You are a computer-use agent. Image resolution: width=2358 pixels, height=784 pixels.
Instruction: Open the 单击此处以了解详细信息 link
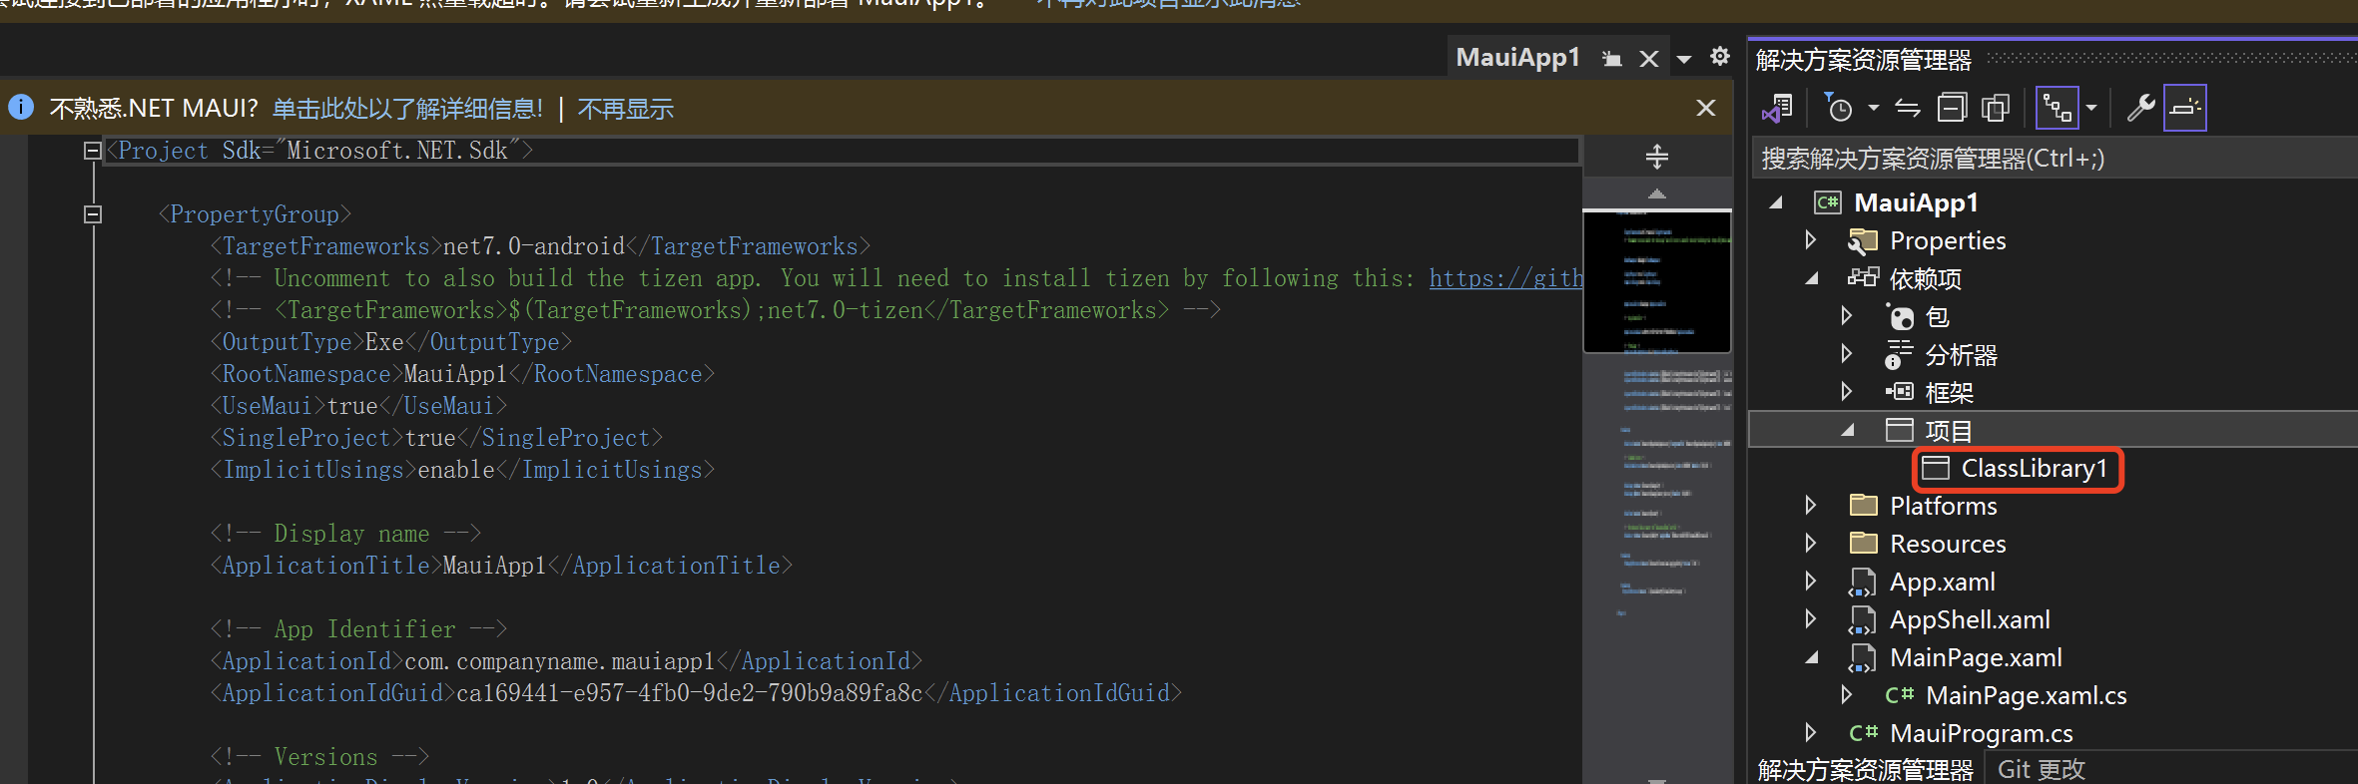click(x=407, y=108)
